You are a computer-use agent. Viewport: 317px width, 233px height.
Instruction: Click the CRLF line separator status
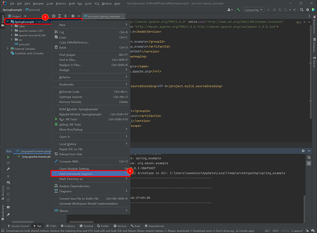pos(275,231)
